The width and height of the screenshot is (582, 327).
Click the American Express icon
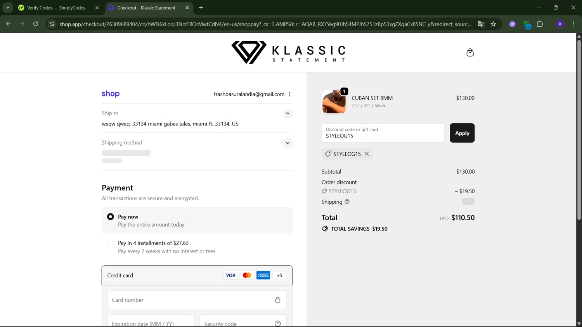[x=263, y=275]
